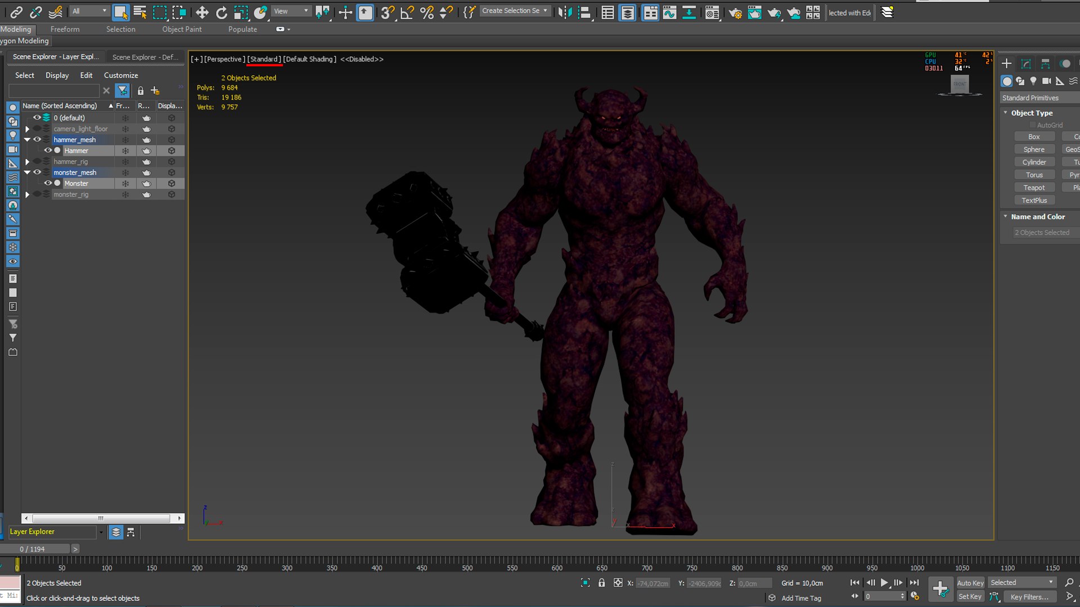Switch to the Object Paint ribbon tab

pos(182,29)
